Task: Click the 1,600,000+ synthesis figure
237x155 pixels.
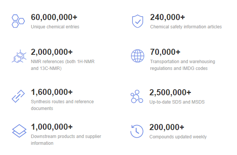Action: [x=52, y=92]
